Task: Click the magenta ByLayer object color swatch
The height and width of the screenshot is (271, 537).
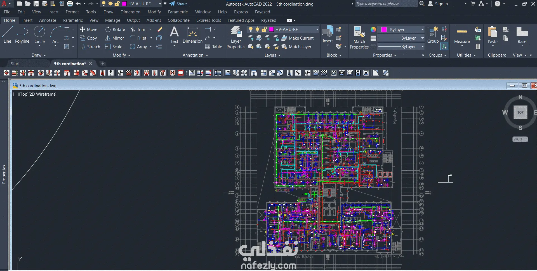Action: coord(384,30)
